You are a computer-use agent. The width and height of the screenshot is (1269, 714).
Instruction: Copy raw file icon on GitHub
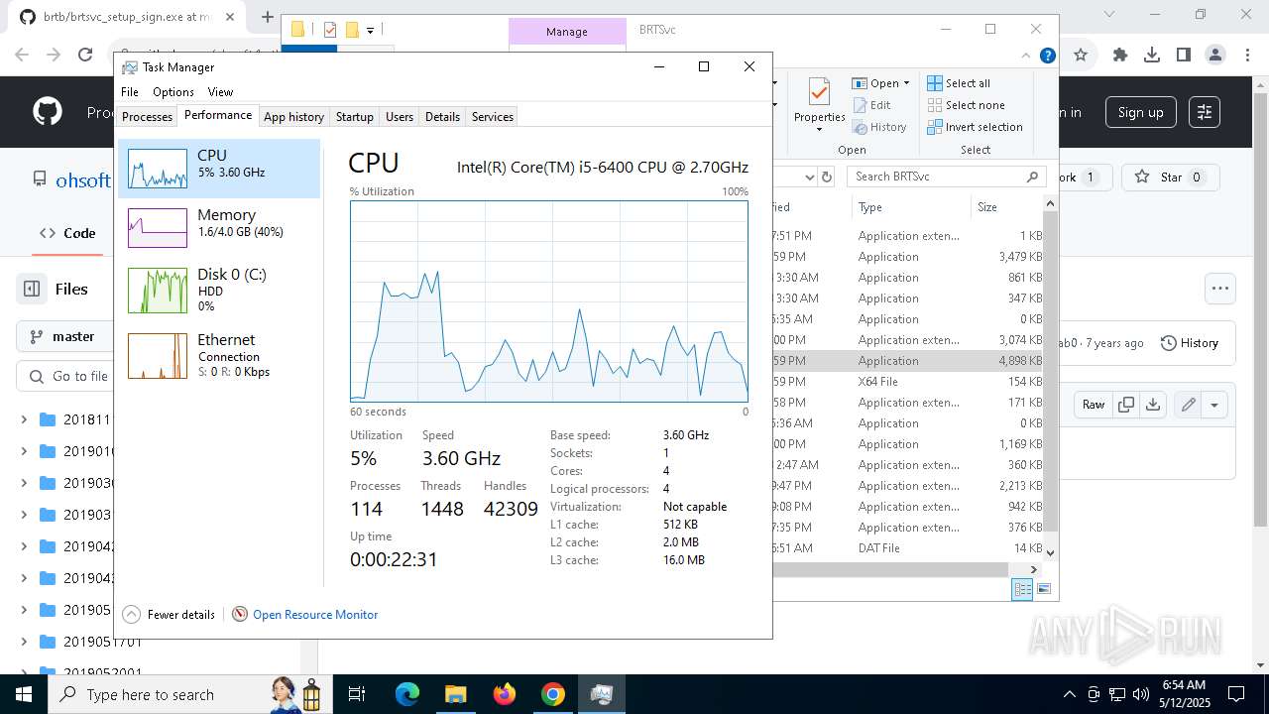[1126, 405]
